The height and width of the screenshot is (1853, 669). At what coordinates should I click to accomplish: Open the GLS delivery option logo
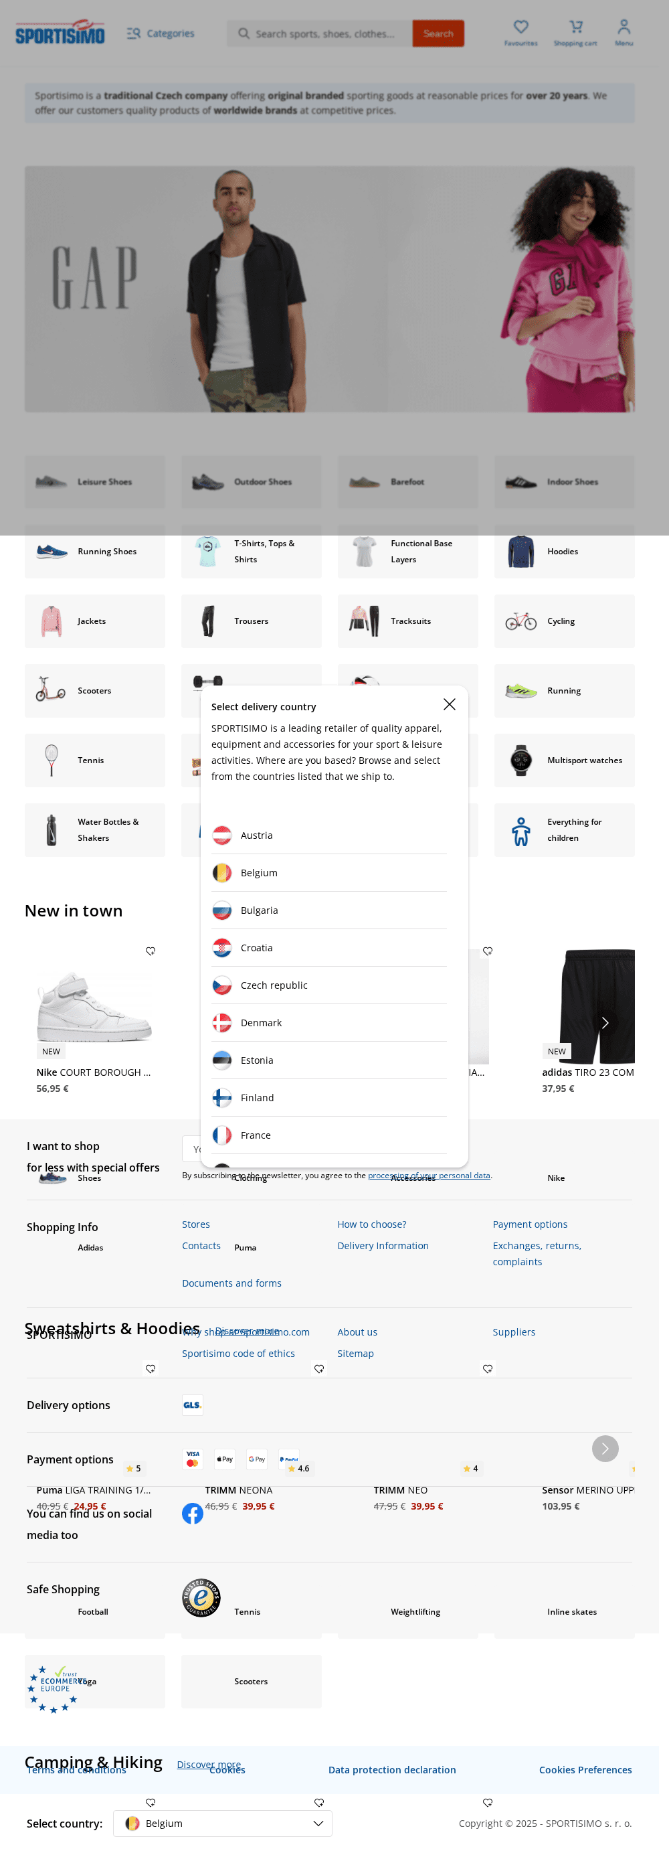coord(192,1404)
